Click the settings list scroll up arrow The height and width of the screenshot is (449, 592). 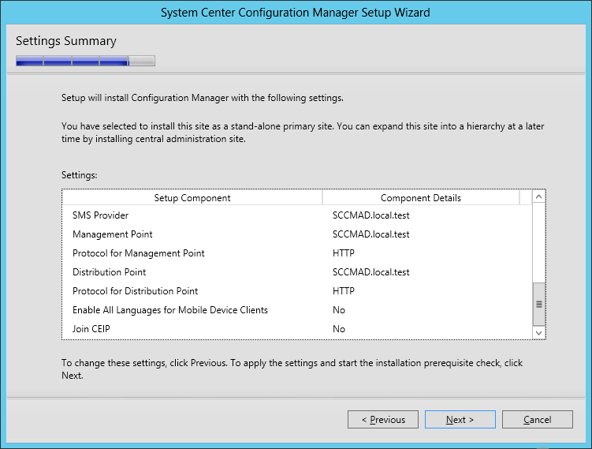[x=538, y=196]
